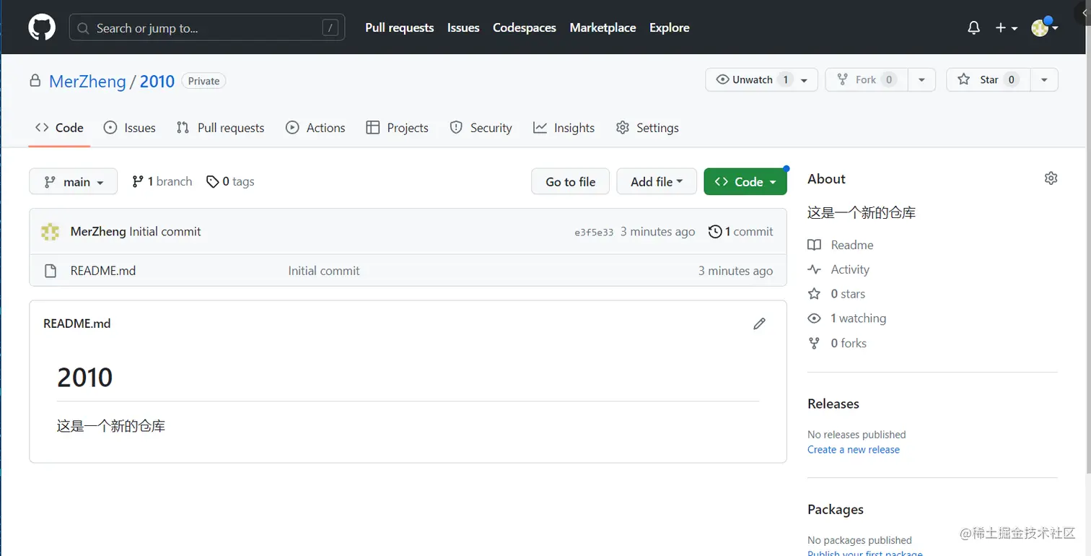Viewport: 1091px width, 556px height.
Task: Click MerZheng author name in commit row
Action: [x=98, y=232]
